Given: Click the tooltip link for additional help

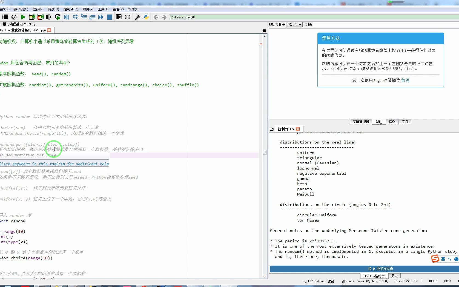Looking at the screenshot, I should tap(54, 164).
